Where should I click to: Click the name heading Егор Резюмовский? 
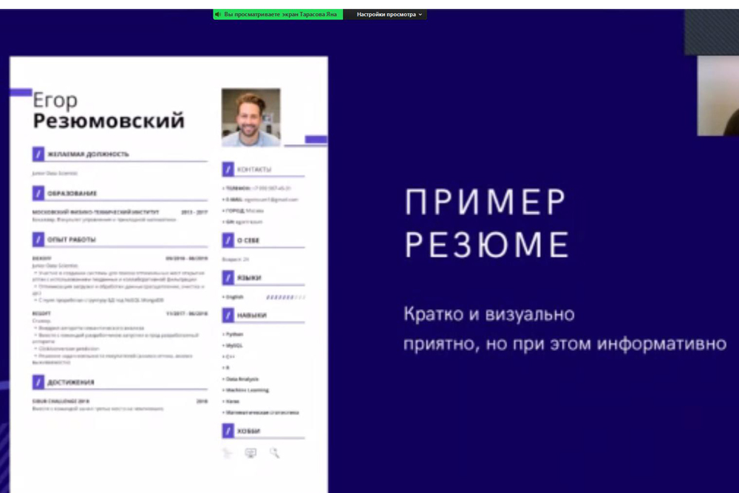(108, 111)
